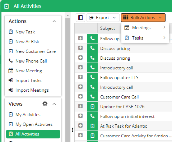The image size is (172, 142).
Task: Toggle the side panel layout icon beside Export
Action: tap(80, 18)
